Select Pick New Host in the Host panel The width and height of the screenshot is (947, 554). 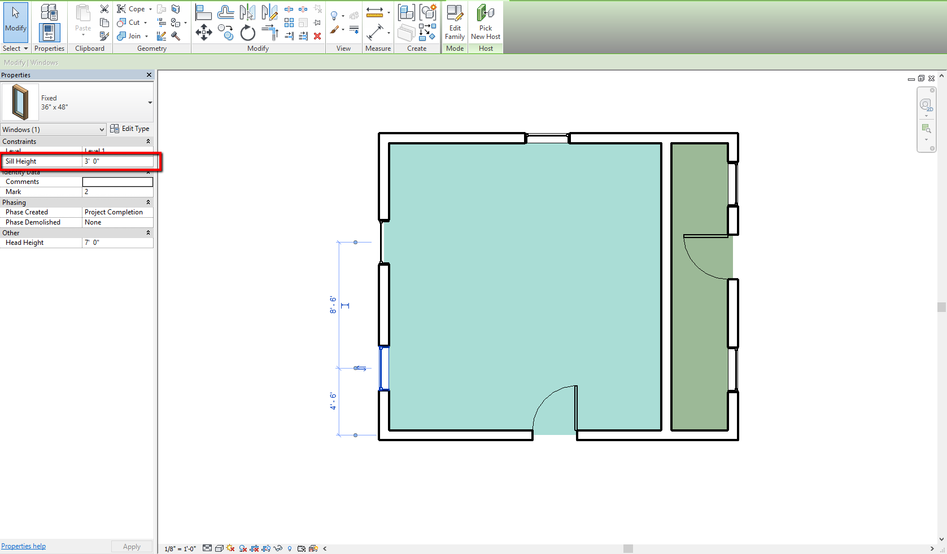coord(485,23)
